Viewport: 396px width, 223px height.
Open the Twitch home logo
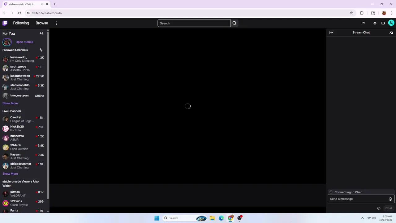[x=5, y=23]
